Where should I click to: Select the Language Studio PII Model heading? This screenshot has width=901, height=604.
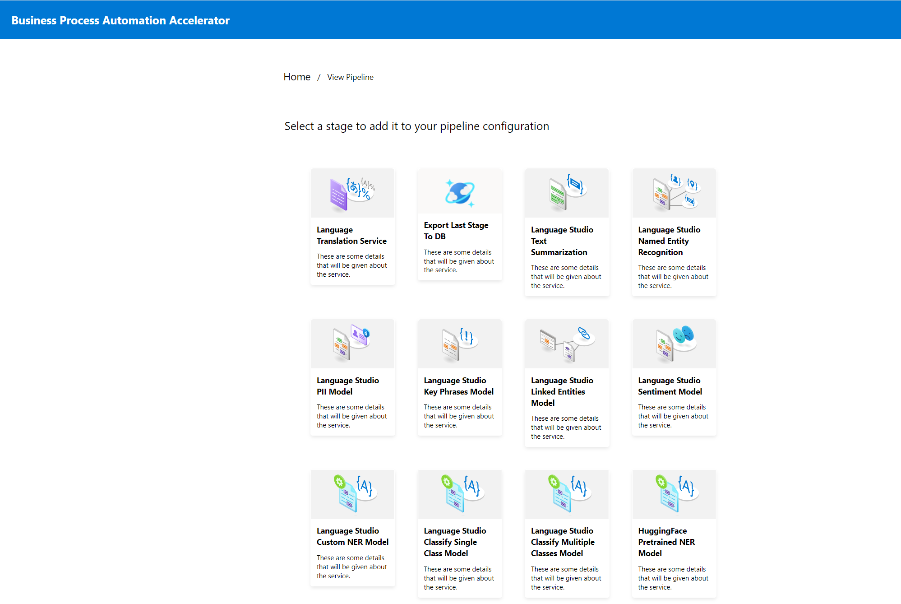click(347, 386)
